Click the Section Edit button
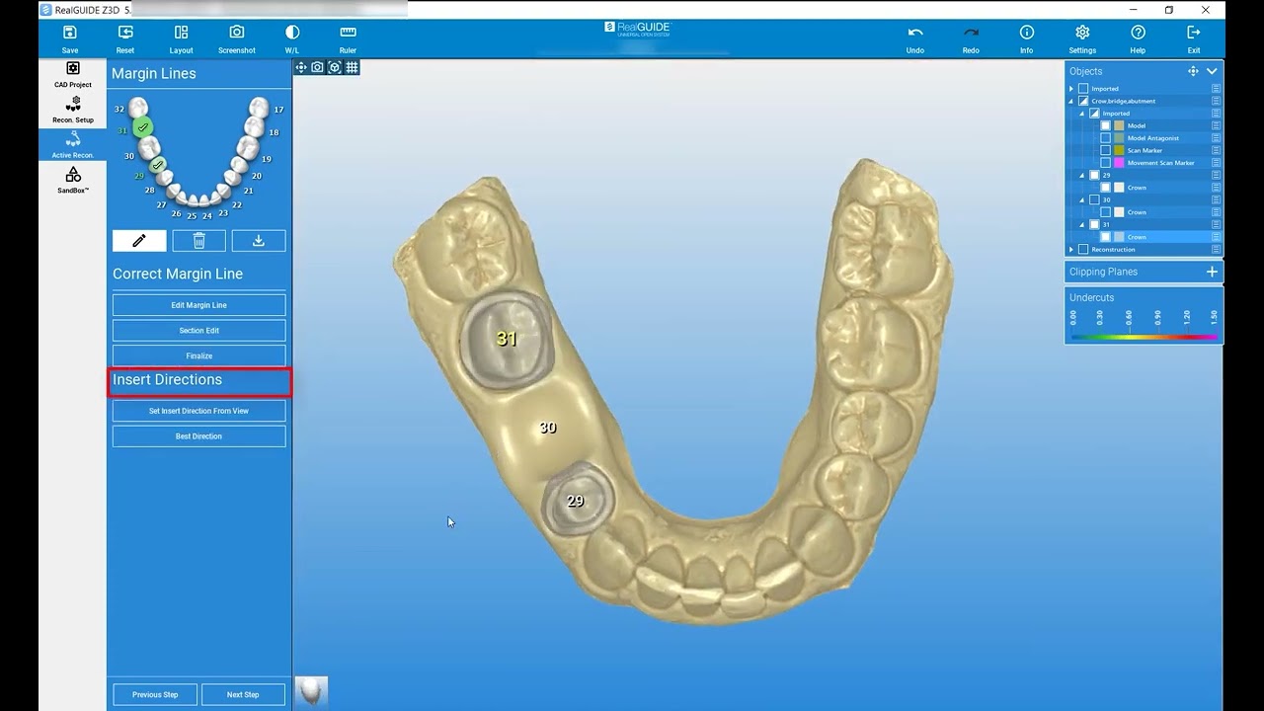Image resolution: width=1264 pixels, height=711 pixels. click(x=198, y=331)
